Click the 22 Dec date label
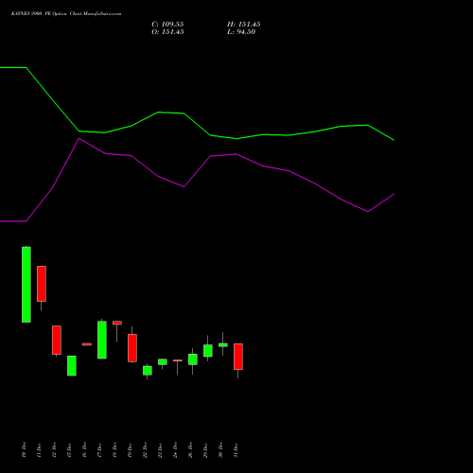Viewport: 473px width, 473px height. click(146, 449)
